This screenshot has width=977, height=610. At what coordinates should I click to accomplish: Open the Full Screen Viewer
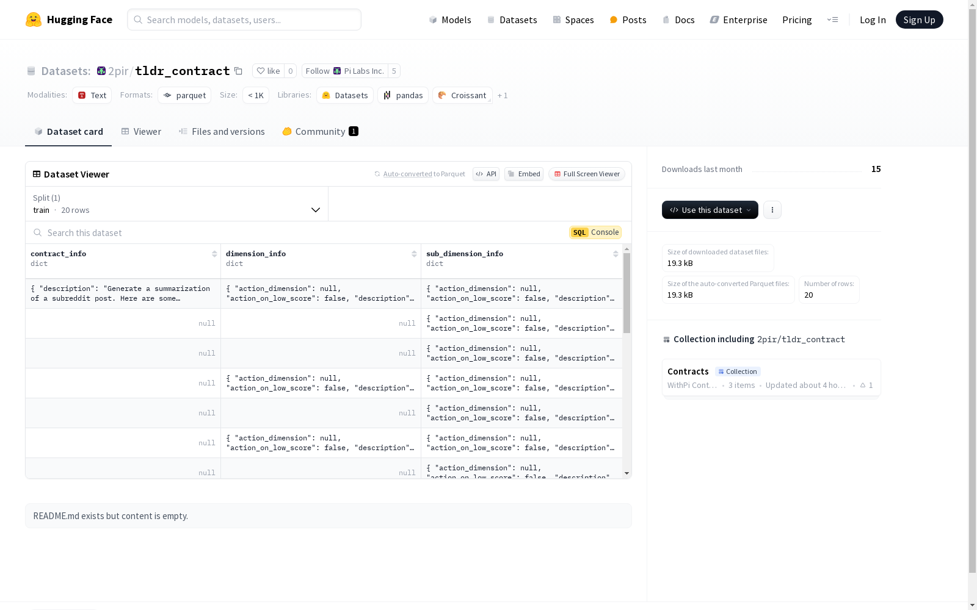coord(587,174)
